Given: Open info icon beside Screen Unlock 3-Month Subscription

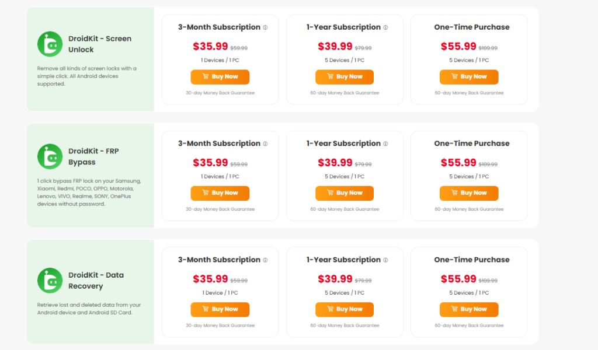Looking at the screenshot, I should click(266, 27).
